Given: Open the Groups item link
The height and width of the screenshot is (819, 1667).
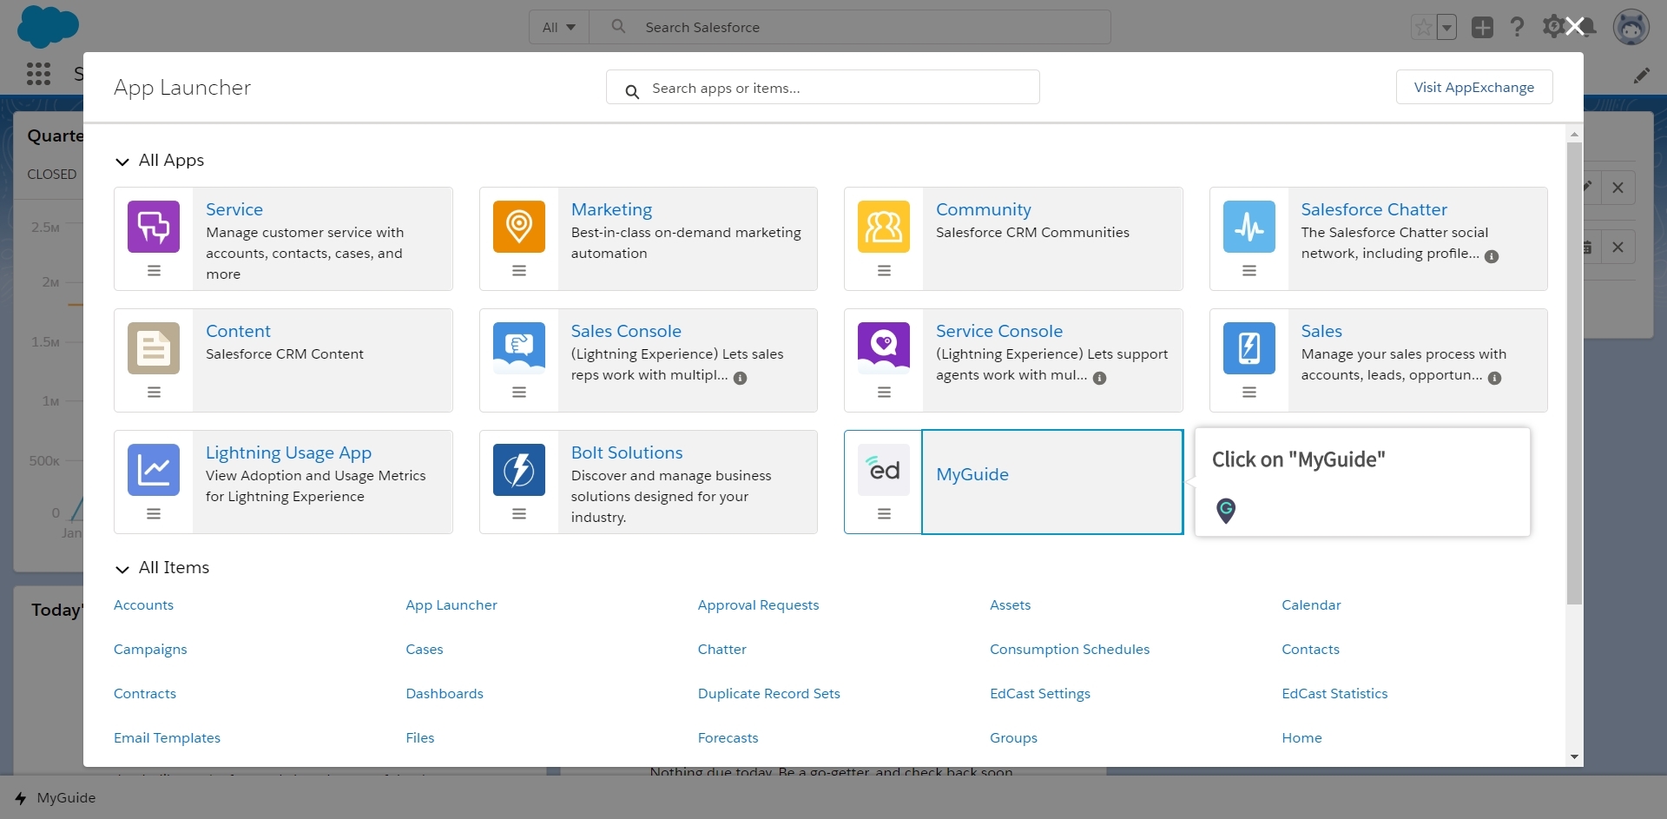Looking at the screenshot, I should pyautogui.click(x=1013, y=737).
